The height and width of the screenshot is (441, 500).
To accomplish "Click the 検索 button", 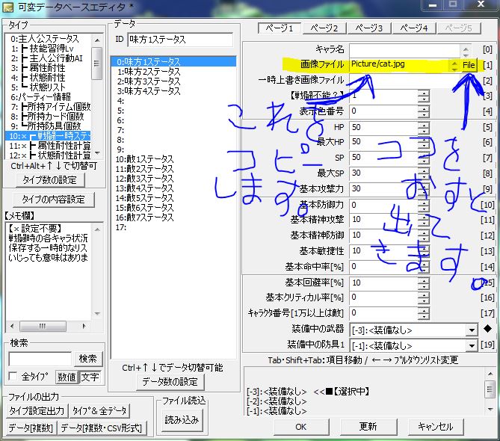I will tap(88, 359).
